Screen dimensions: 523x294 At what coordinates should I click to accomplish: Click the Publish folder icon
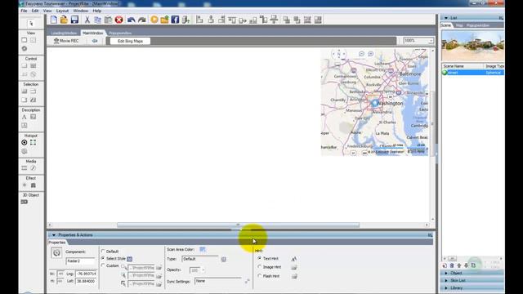tap(164, 20)
